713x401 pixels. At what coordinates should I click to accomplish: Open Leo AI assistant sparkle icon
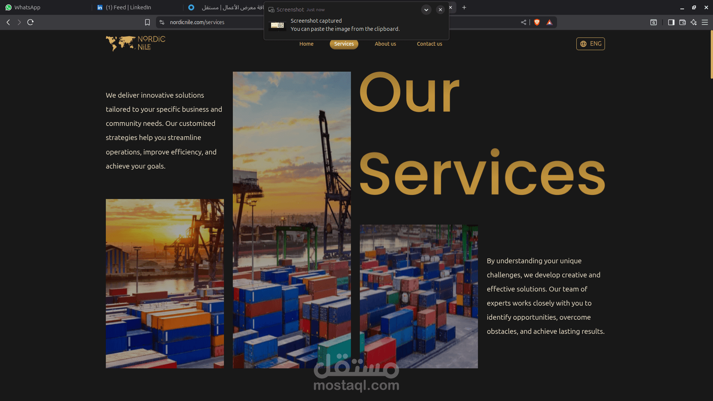click(x=694, y=22)
